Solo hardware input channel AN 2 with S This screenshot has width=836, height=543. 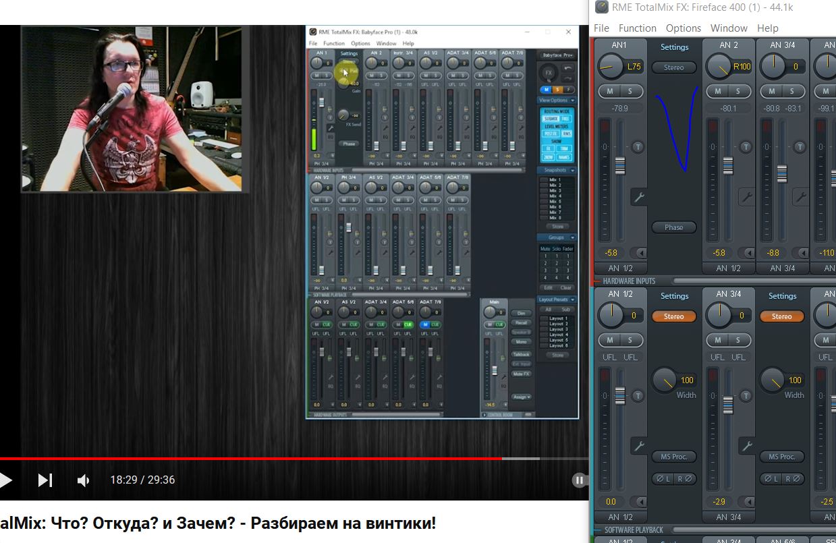[x=738, y=91]
